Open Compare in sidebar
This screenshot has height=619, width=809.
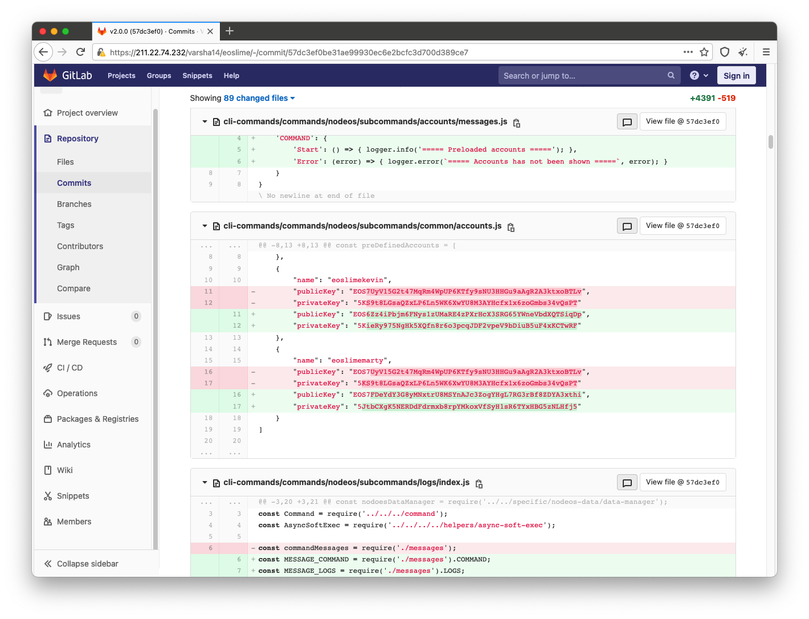click(x=73, y=288)
